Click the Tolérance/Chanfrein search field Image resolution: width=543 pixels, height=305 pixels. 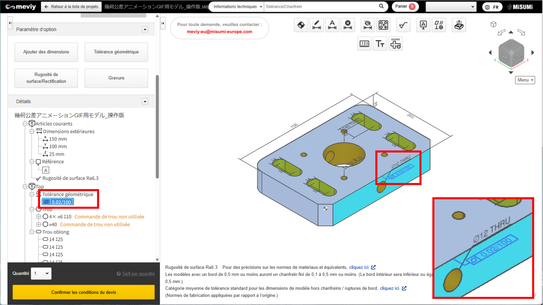point(321,7)
